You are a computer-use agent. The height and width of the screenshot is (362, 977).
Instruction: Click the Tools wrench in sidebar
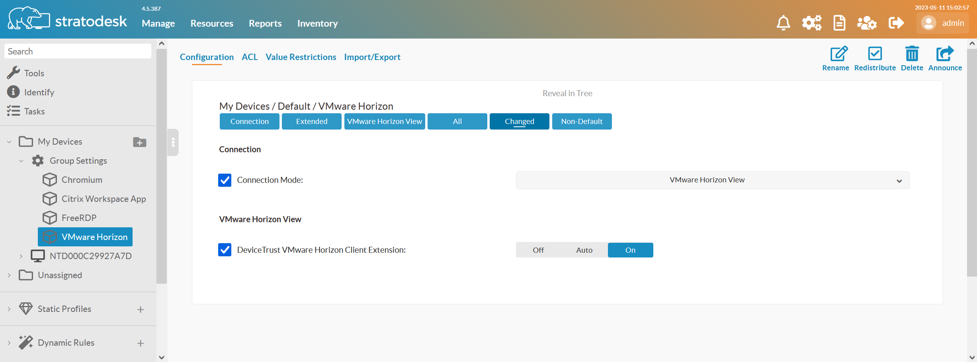[x=14, y=72]
